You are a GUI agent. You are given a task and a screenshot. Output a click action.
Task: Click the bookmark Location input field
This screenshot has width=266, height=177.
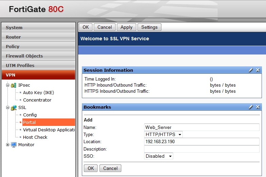tap(201, 142)
